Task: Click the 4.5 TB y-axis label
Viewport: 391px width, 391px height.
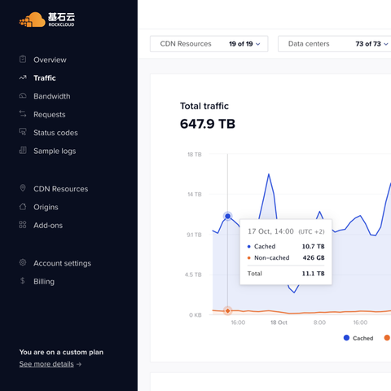Action: tap(193, 275)
